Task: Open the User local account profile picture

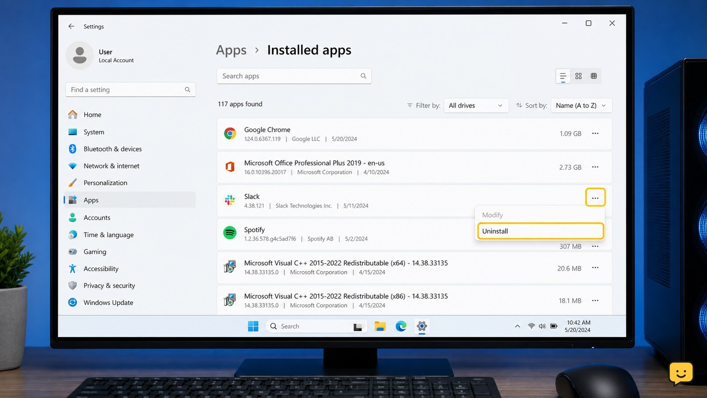Action: (x=80, y=55)
